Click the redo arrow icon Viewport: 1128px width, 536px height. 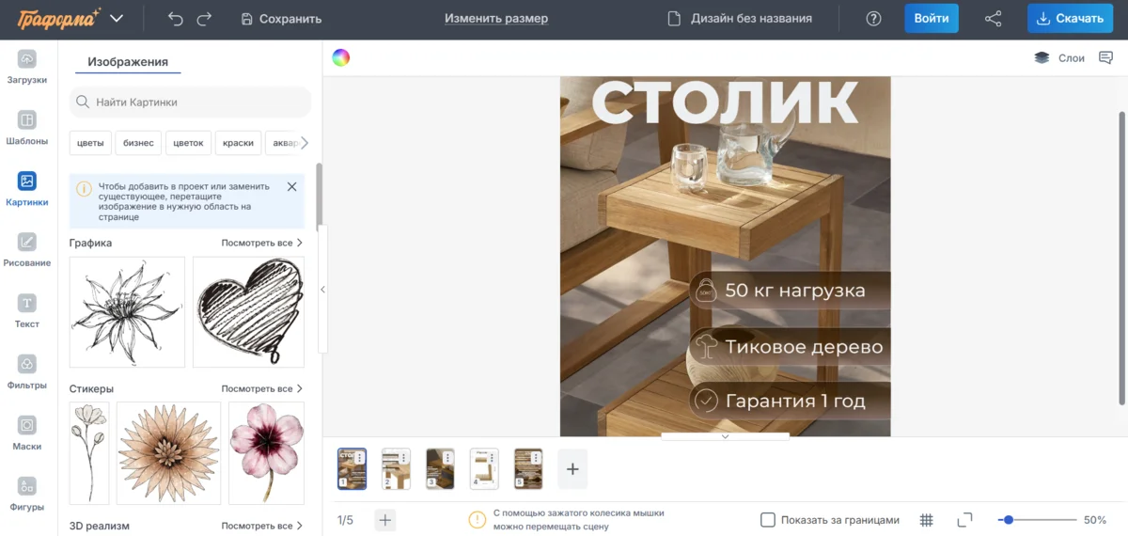(204, 19)
